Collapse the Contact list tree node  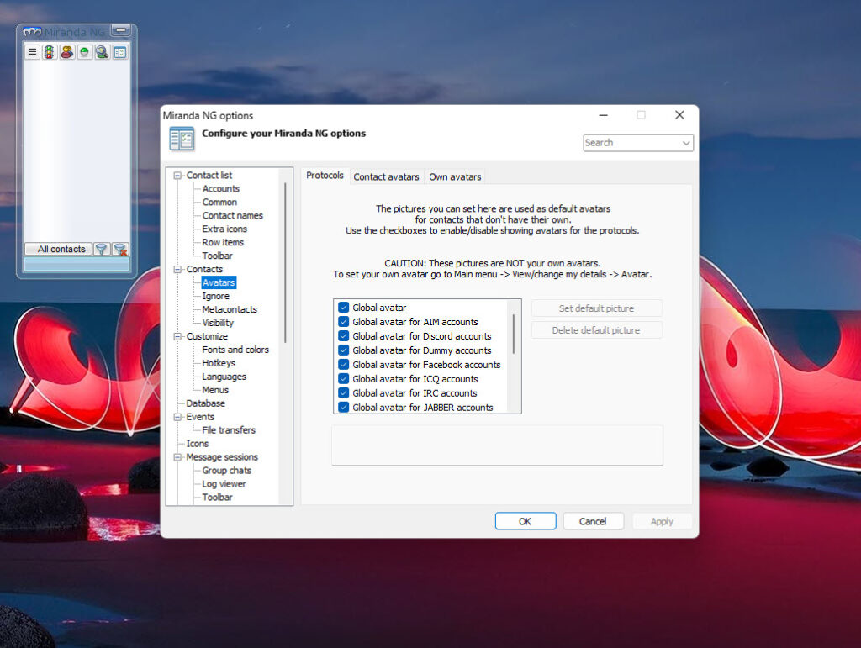177,176
